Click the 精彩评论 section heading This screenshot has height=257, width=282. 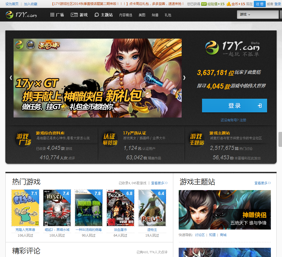pyautogui.click(x=26, y=251)
